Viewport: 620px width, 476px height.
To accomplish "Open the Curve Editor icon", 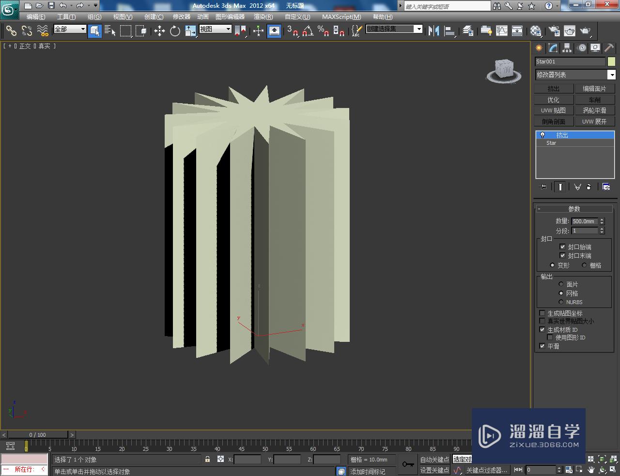I will tap(501, 31).
